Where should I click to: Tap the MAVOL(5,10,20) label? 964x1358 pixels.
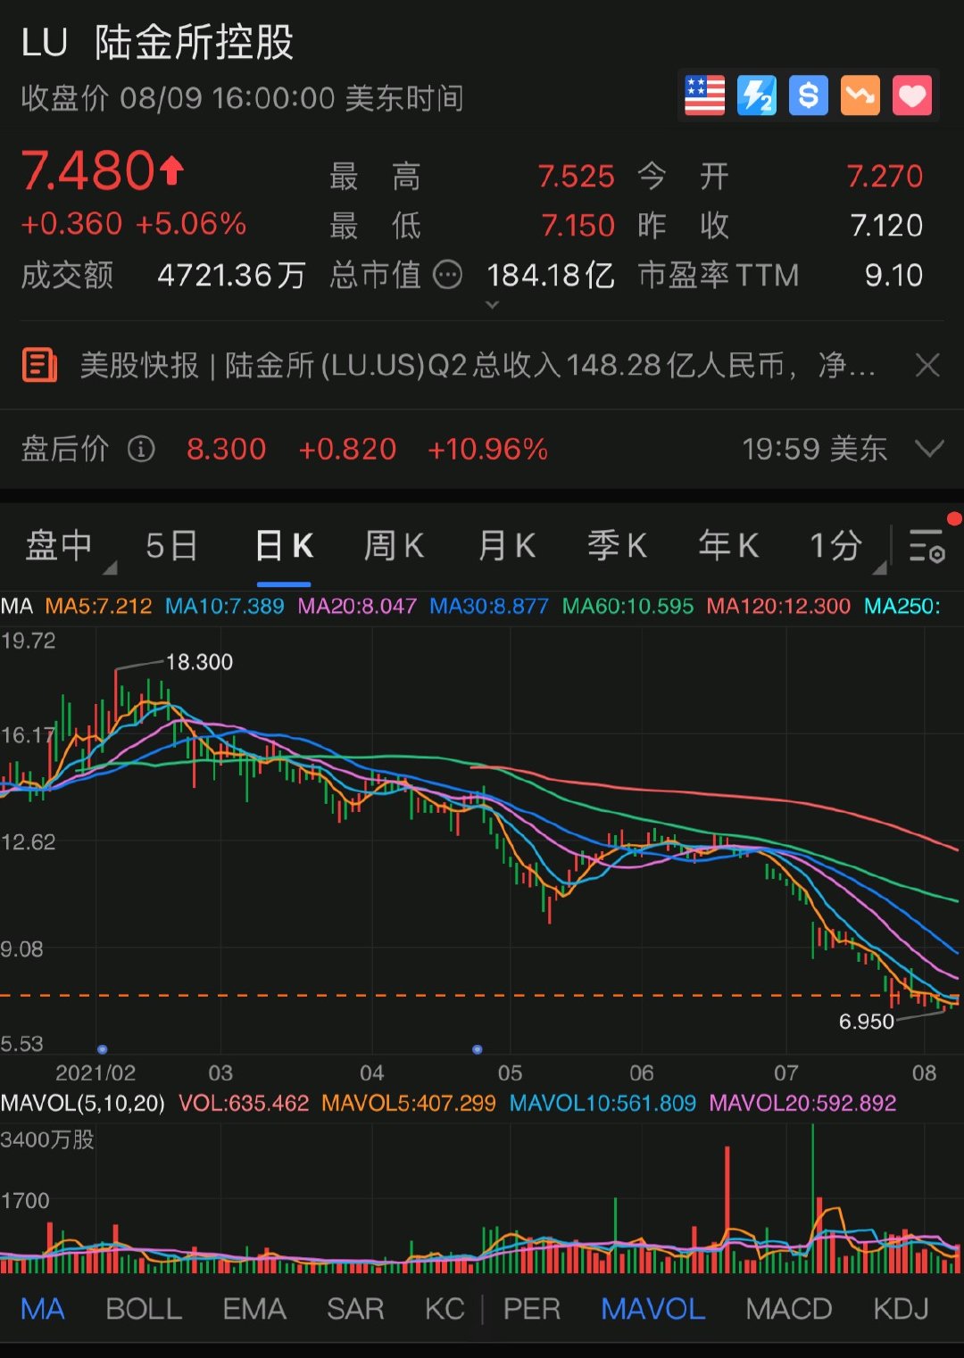(83, 1104)
